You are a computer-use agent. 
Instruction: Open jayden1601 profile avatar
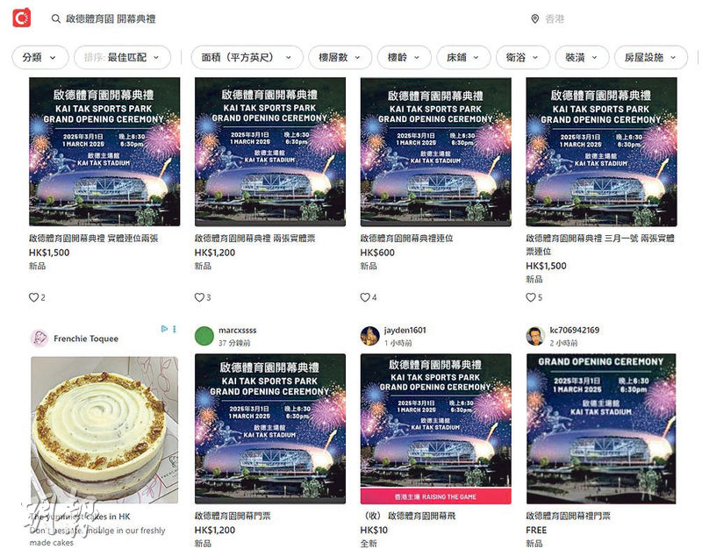(x=369, y=336)
